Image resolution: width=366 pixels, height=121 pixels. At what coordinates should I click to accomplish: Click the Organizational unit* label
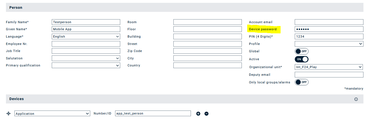pyautogui.click(x=266, y=67)
